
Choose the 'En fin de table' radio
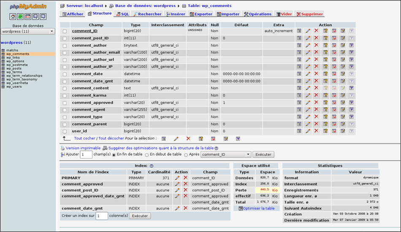(x=114, y=155)
